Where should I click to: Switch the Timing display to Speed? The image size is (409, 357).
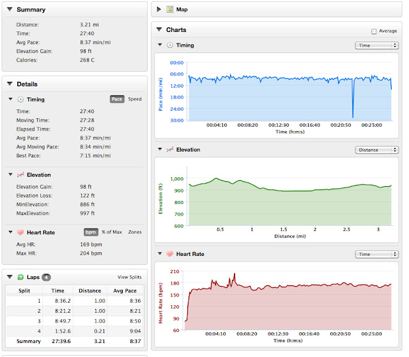click(x=135, y=99)
